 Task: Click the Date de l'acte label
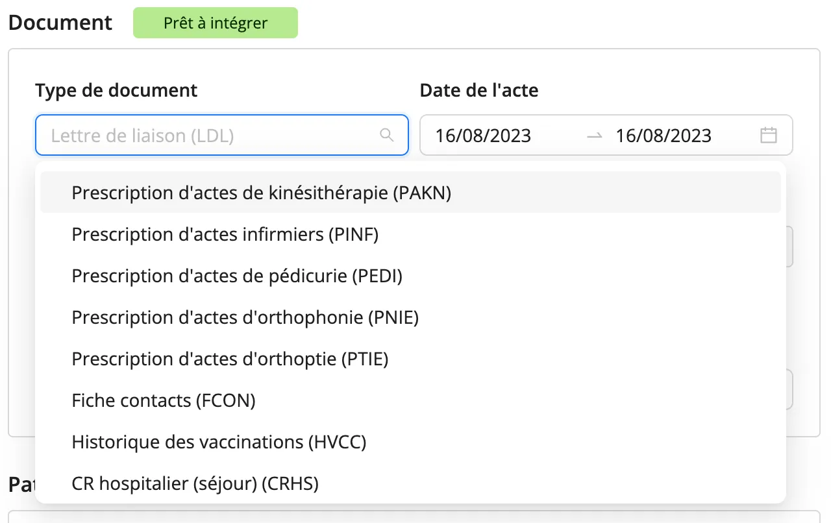coord(479,90)
